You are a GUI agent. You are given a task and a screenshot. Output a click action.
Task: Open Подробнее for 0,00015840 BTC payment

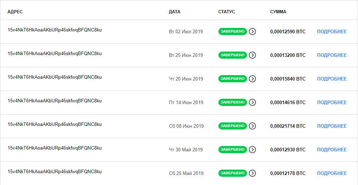click(x=332, y=79)
